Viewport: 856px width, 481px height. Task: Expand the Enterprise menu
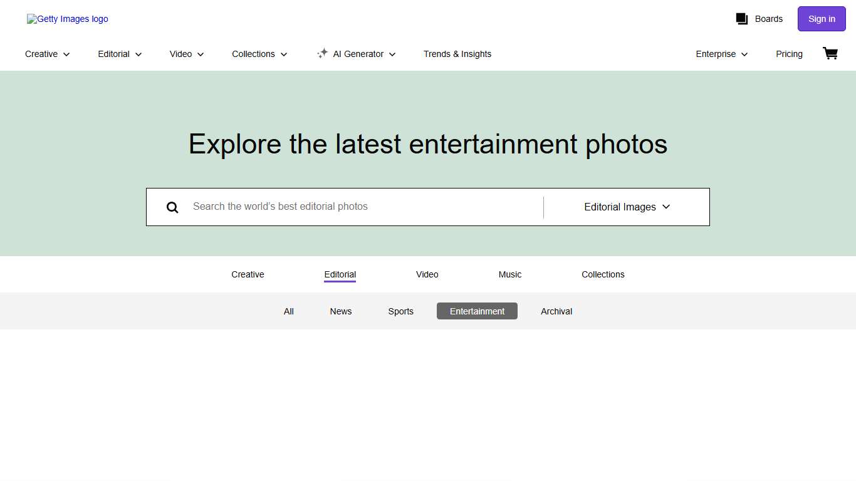pyautogui.click(x=721, y=54)
